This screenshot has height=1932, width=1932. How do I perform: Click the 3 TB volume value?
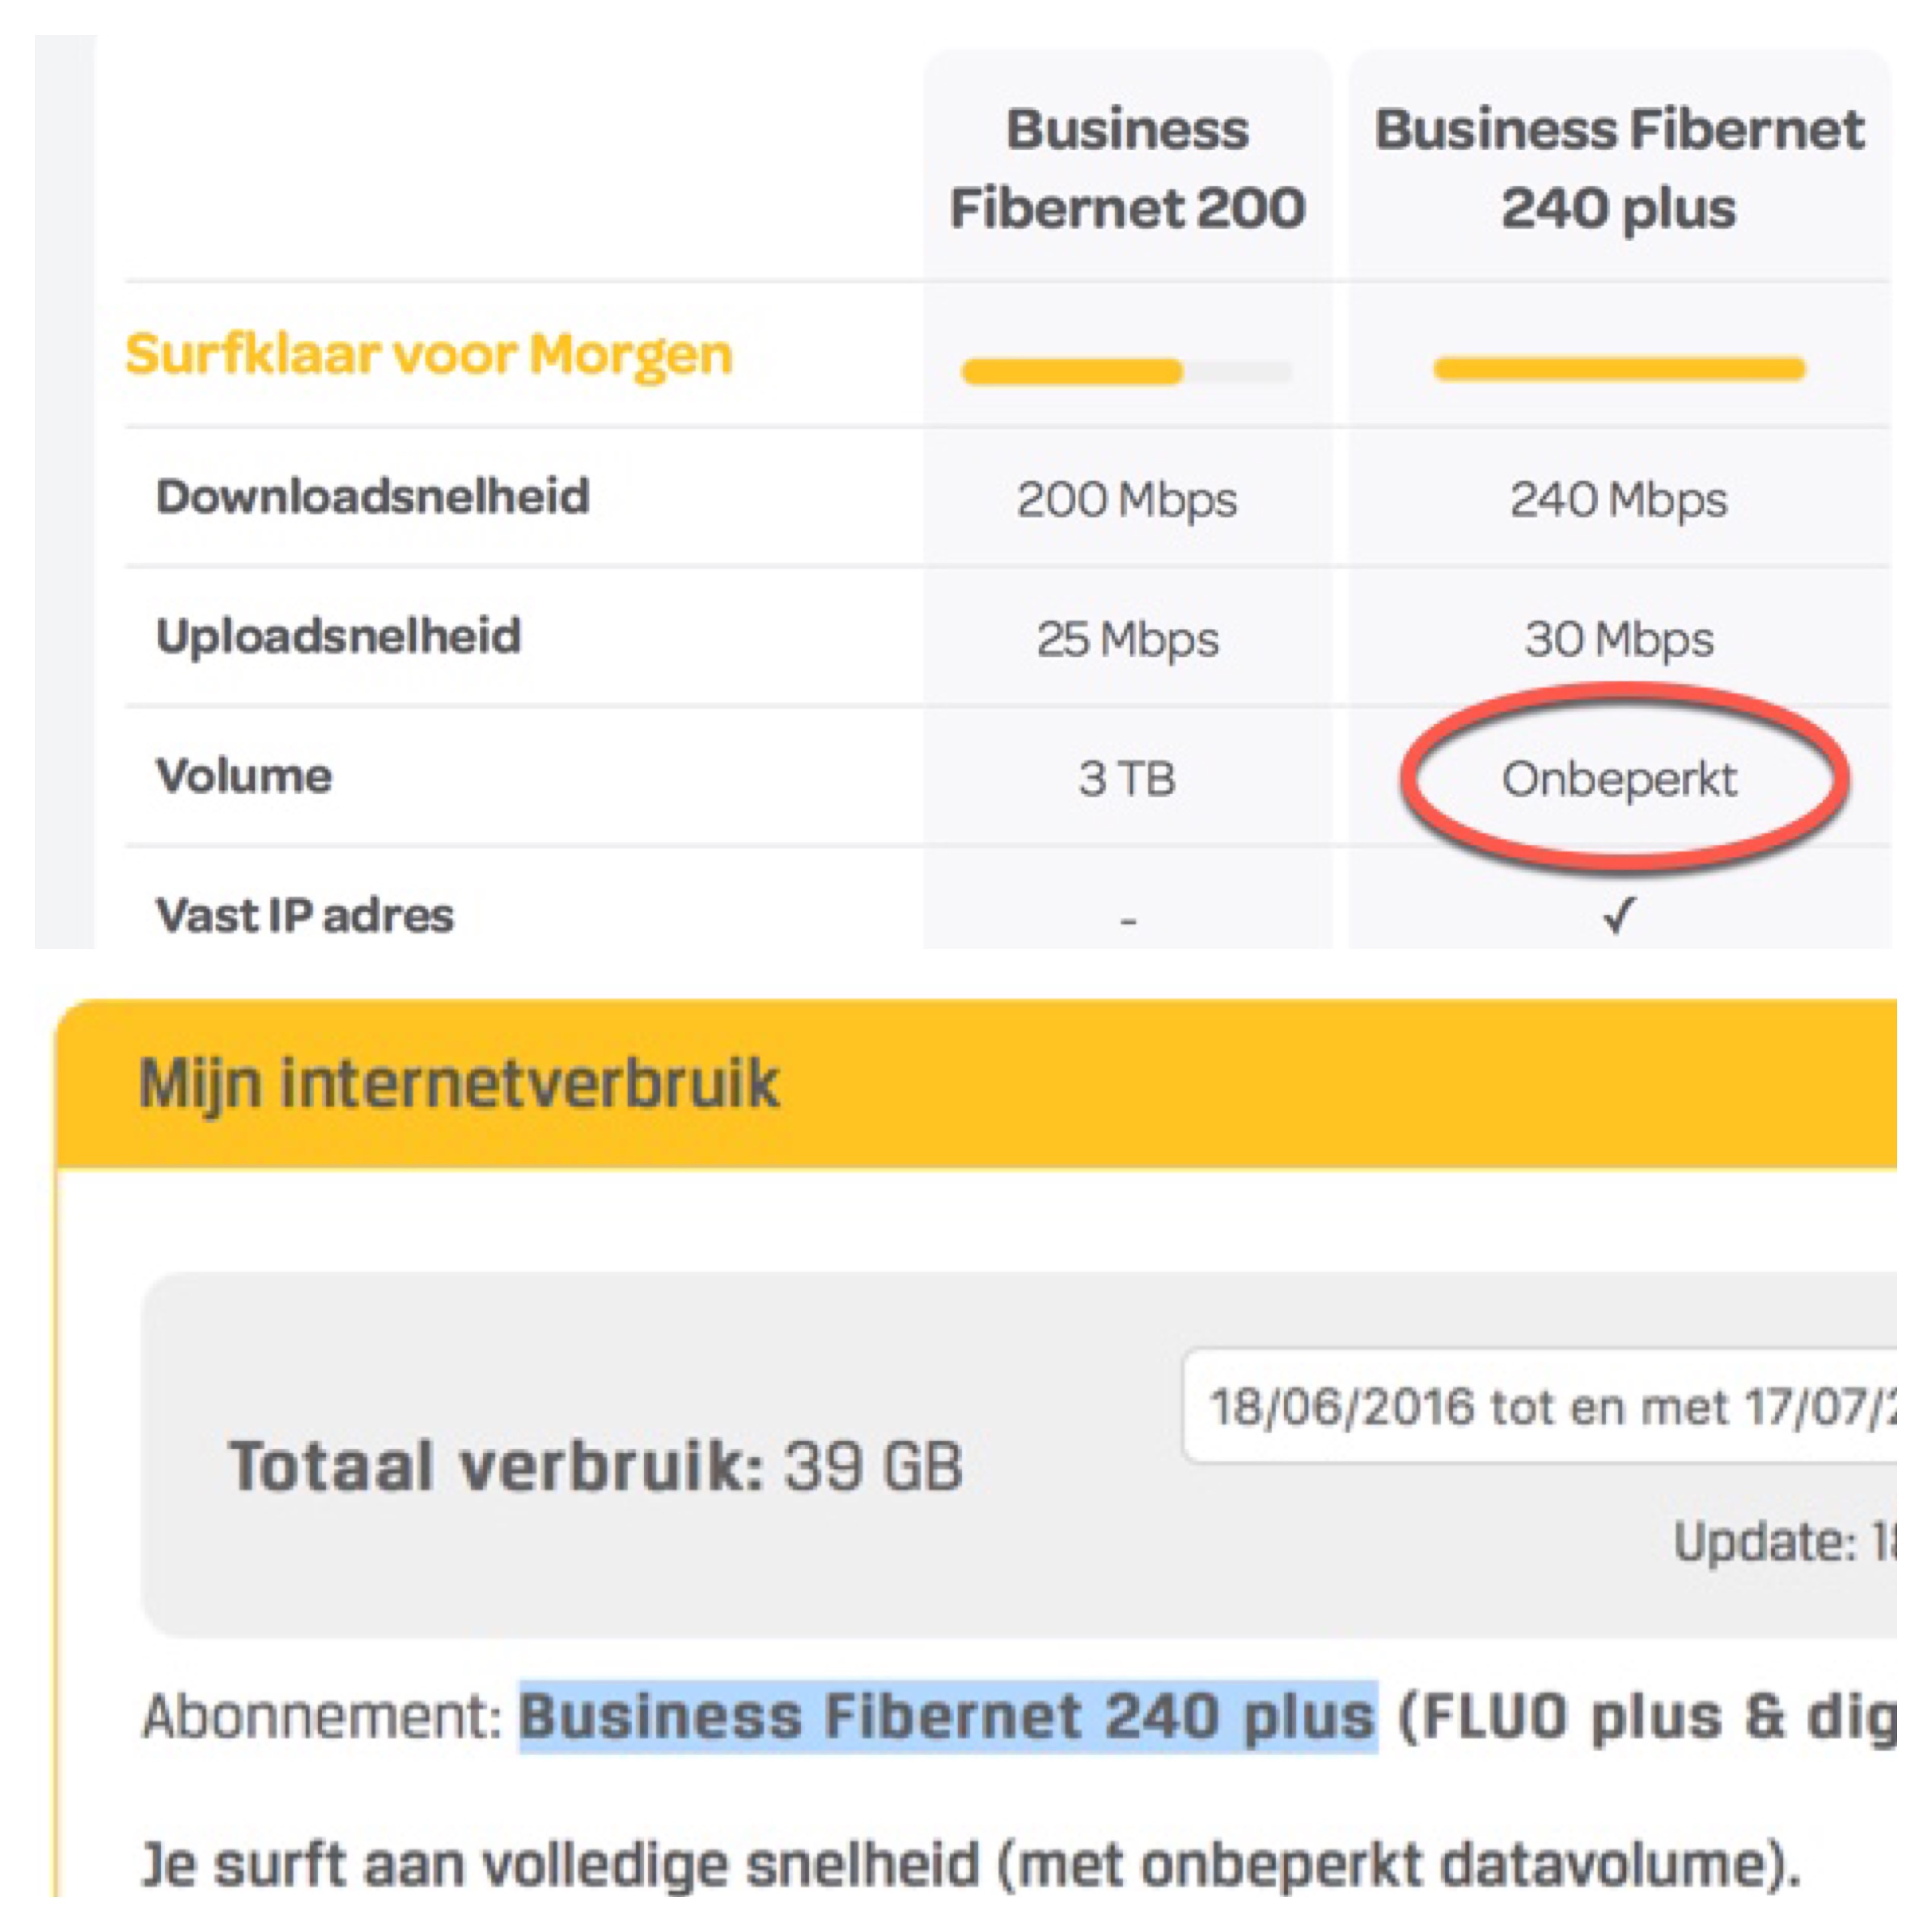click(x=1127, y=778)
